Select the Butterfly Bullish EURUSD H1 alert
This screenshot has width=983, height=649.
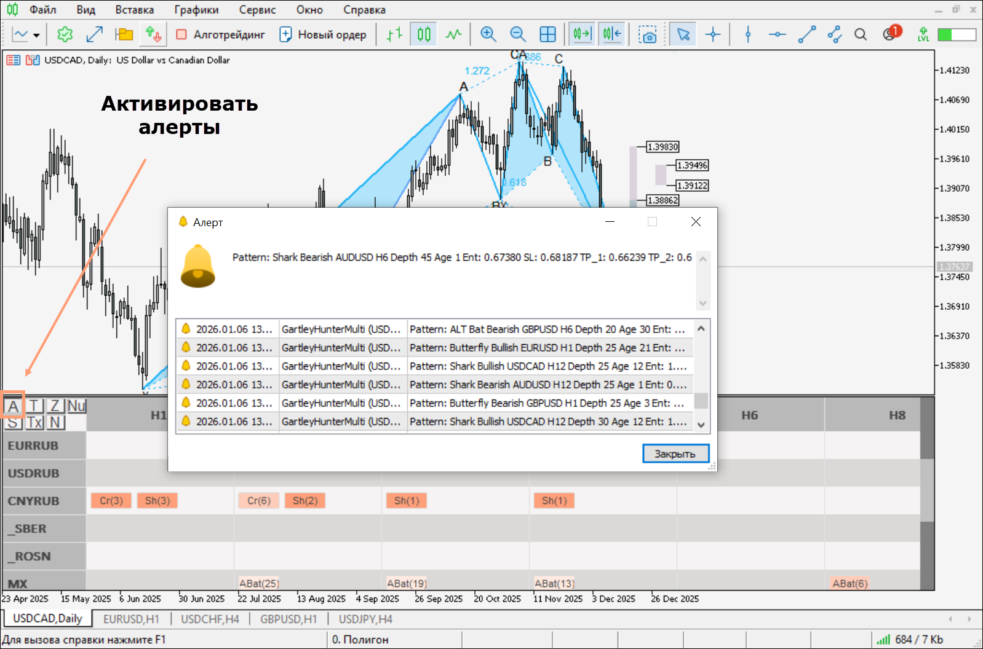[x=435, y=348]
